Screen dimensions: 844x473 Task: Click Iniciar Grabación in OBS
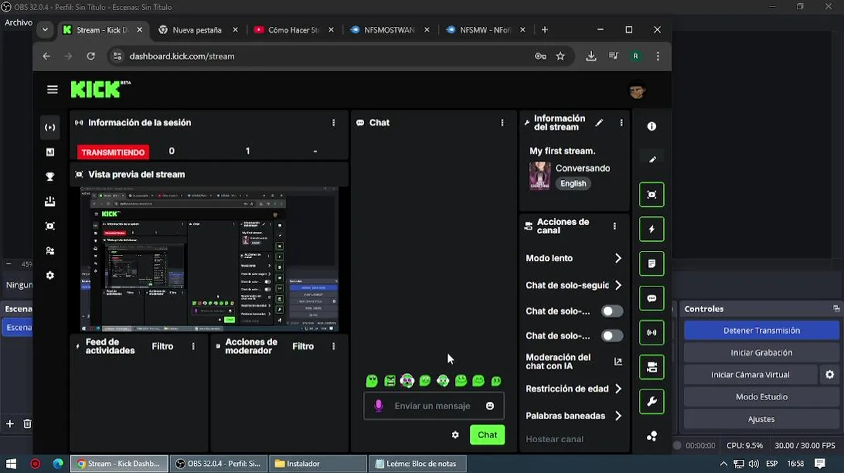[x=761, y=353]
